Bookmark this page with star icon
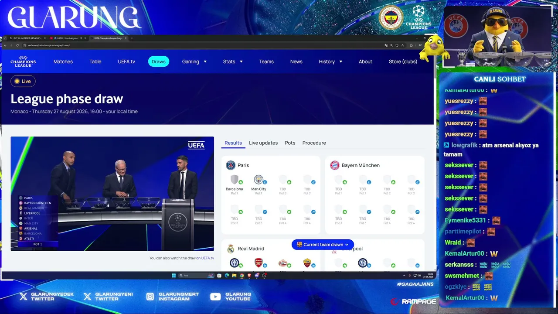This screenshot has height=314, width=558. pyautogui.click(x=402, y=45)
